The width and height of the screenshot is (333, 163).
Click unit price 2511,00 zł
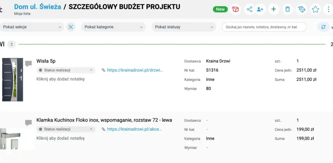[306, 70]
